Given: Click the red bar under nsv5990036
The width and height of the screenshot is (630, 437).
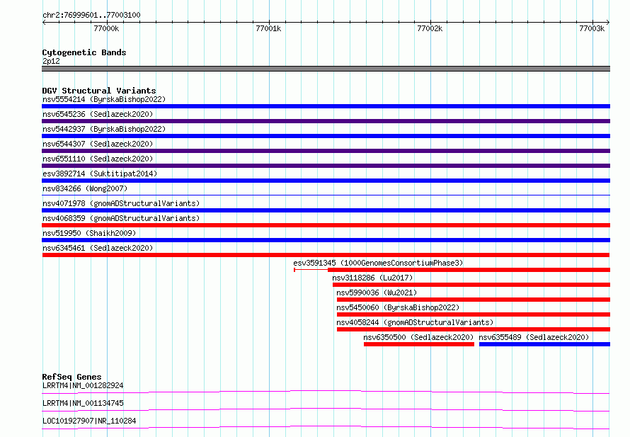Looking at the screenshot, I should pyautogui.click(x=474, y=300).
